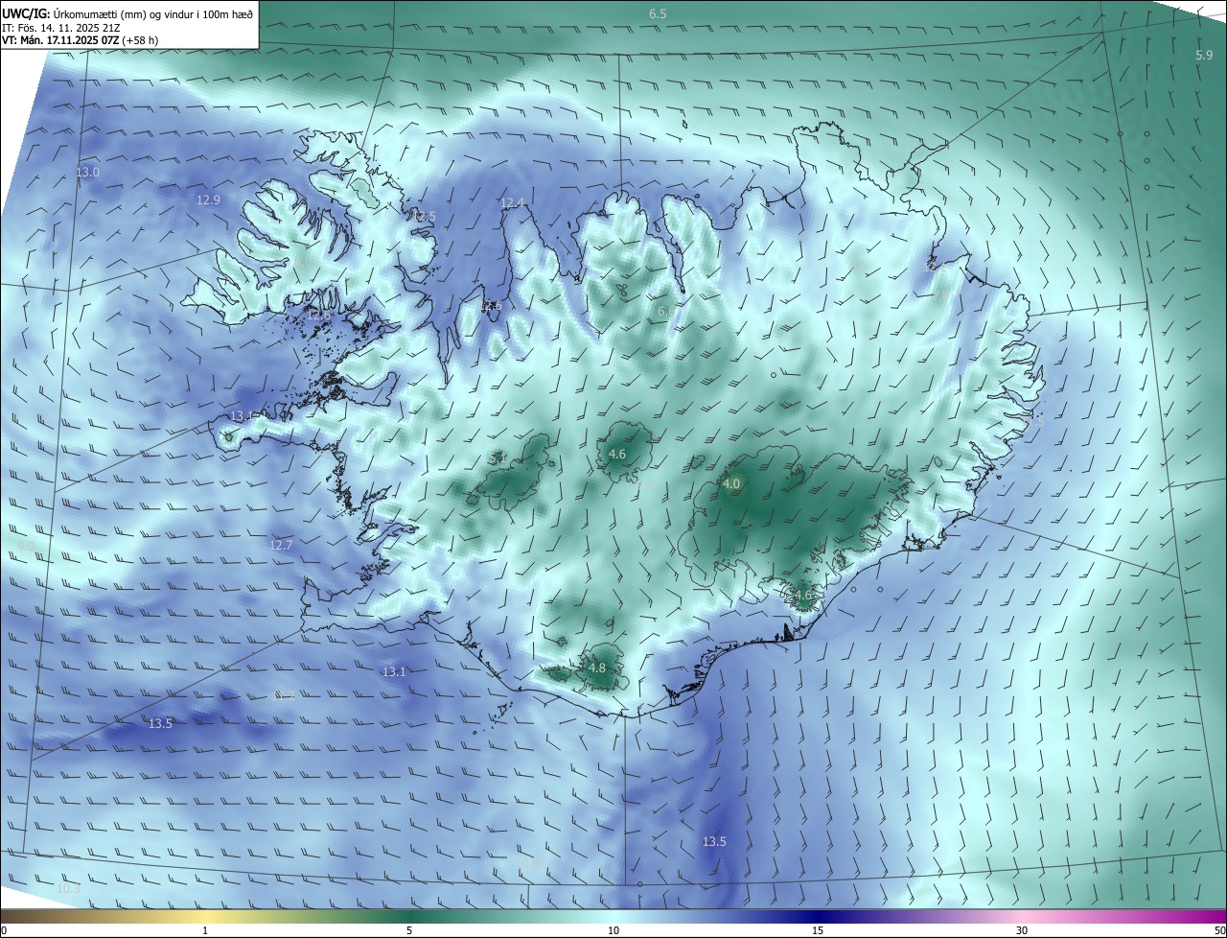This screenshot has height=938, width=1227.
Task: Click the 12.7 value off the west coast
Action: point(281,545)
